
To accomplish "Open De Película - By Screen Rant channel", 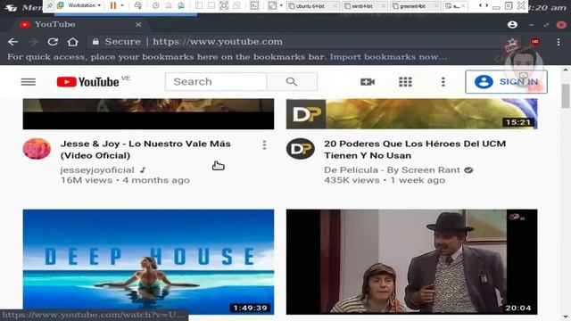I will tap(392, 170).
